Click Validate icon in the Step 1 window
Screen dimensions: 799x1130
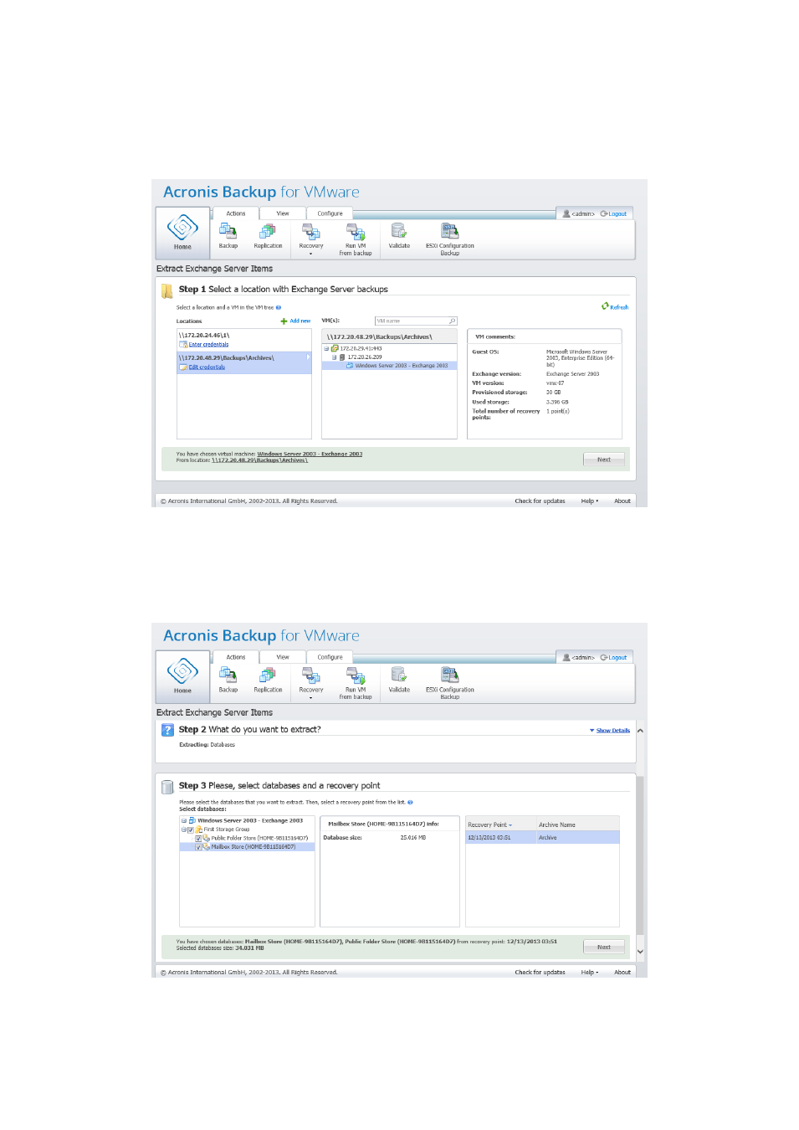(x=399, y=231)
